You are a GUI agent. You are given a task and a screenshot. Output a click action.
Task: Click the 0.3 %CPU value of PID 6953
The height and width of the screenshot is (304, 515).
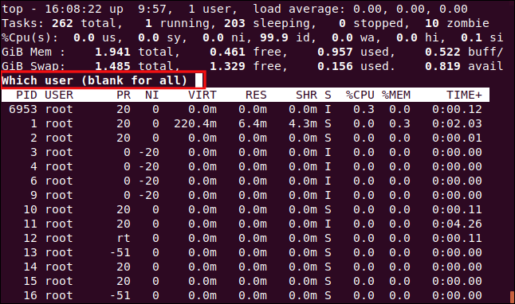click(x=364, y=109)
